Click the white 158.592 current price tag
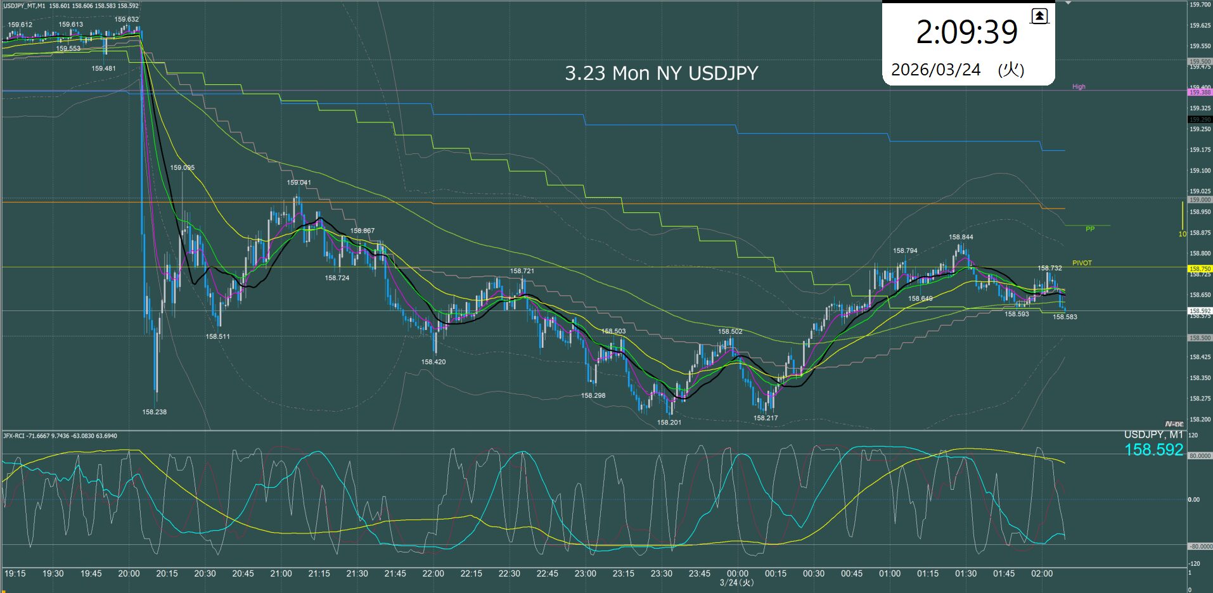Image resolution: width=1213 pixels, height=593 pixels. pos(1199,311)
